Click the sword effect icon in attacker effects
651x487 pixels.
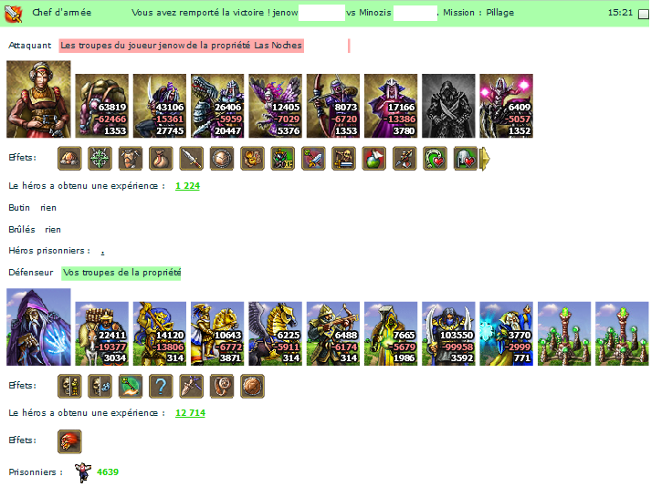[192, 159]
